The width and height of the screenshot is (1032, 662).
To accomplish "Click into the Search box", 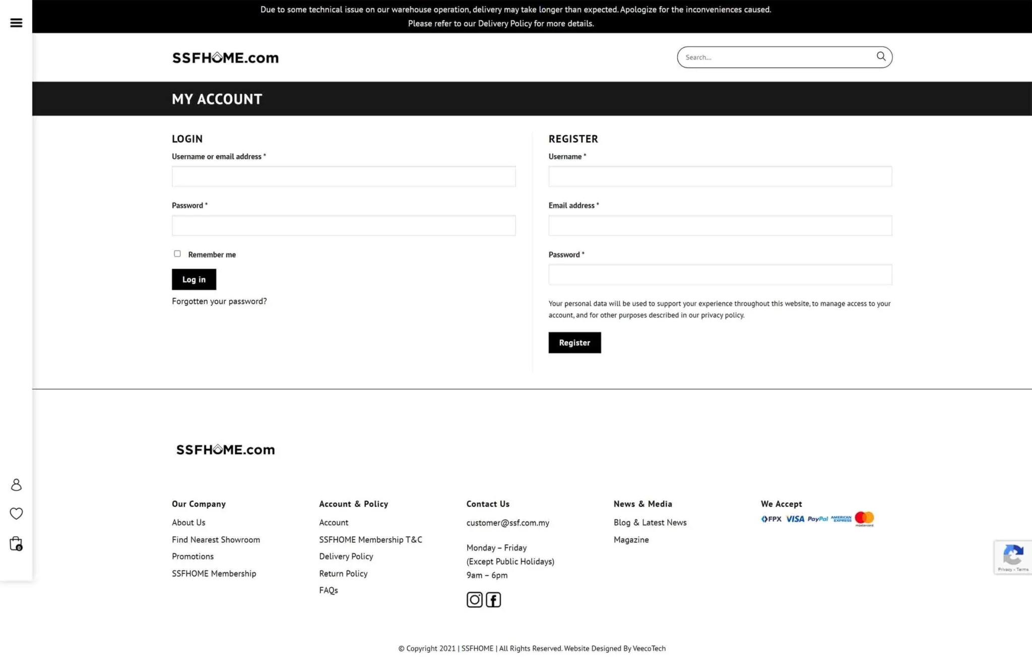I will [x=776, y=57].
